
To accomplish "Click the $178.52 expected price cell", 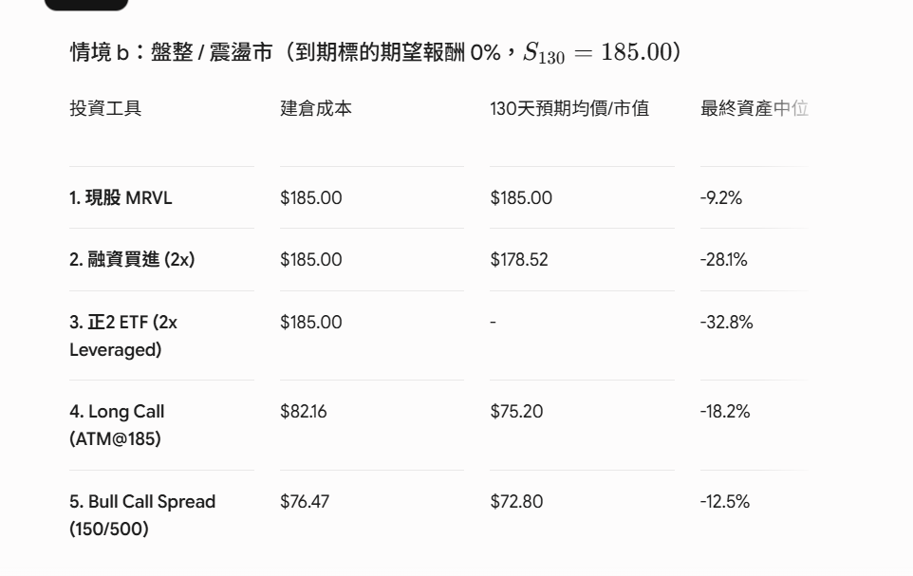I will pyautogui.click(x=519, y=260).
